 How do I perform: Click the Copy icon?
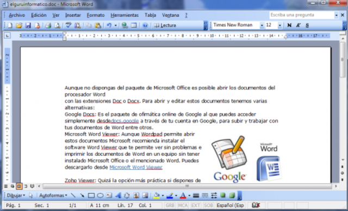[x=89, y=25]
